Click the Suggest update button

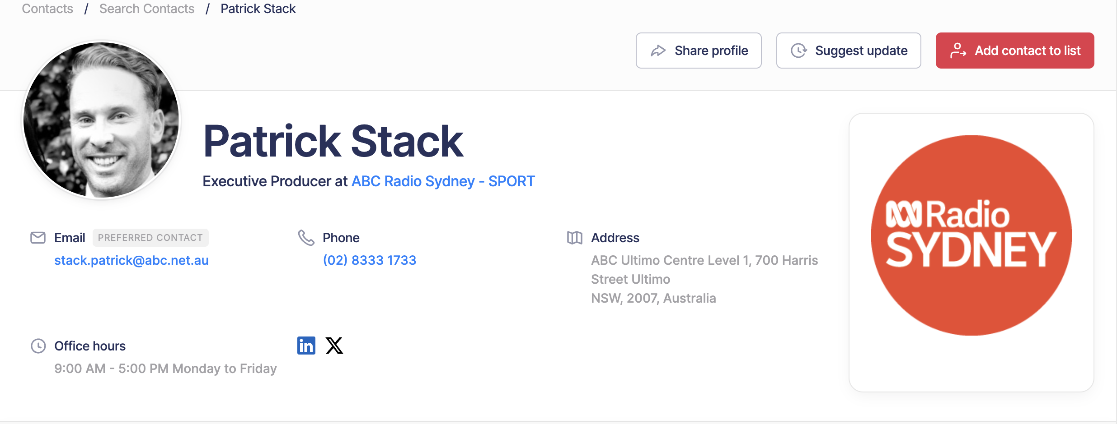[x=849, y=51]
